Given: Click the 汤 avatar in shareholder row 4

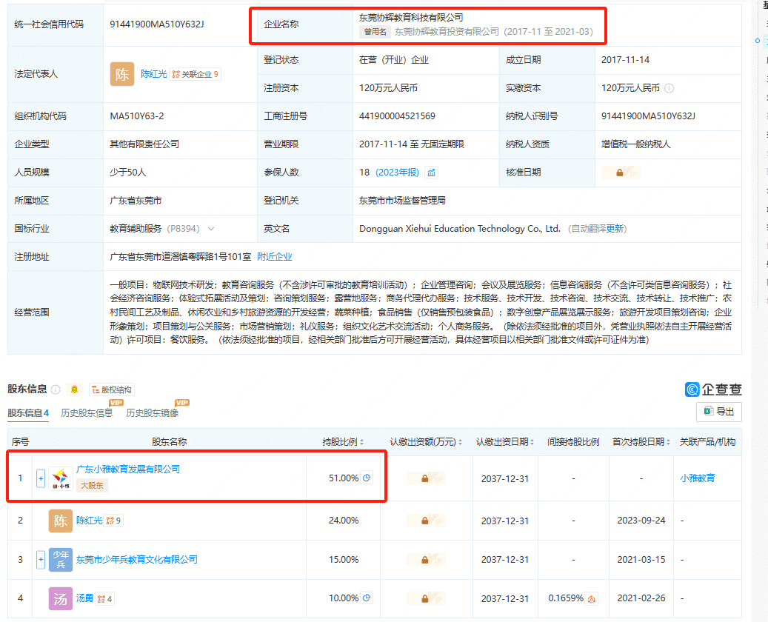Looking at the screenshot, I should (x=61, y=598).
